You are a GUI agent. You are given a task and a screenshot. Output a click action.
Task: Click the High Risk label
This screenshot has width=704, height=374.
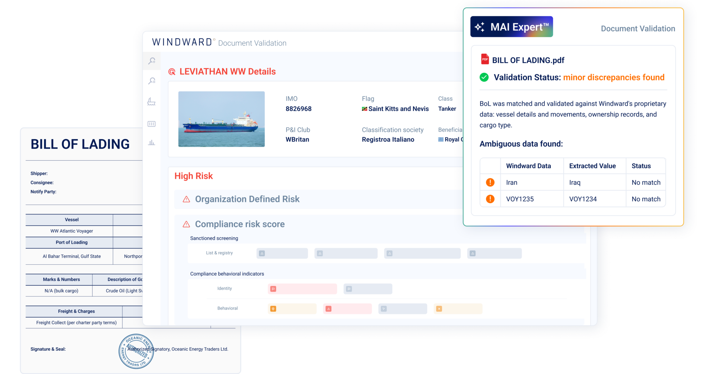point(194,176)
